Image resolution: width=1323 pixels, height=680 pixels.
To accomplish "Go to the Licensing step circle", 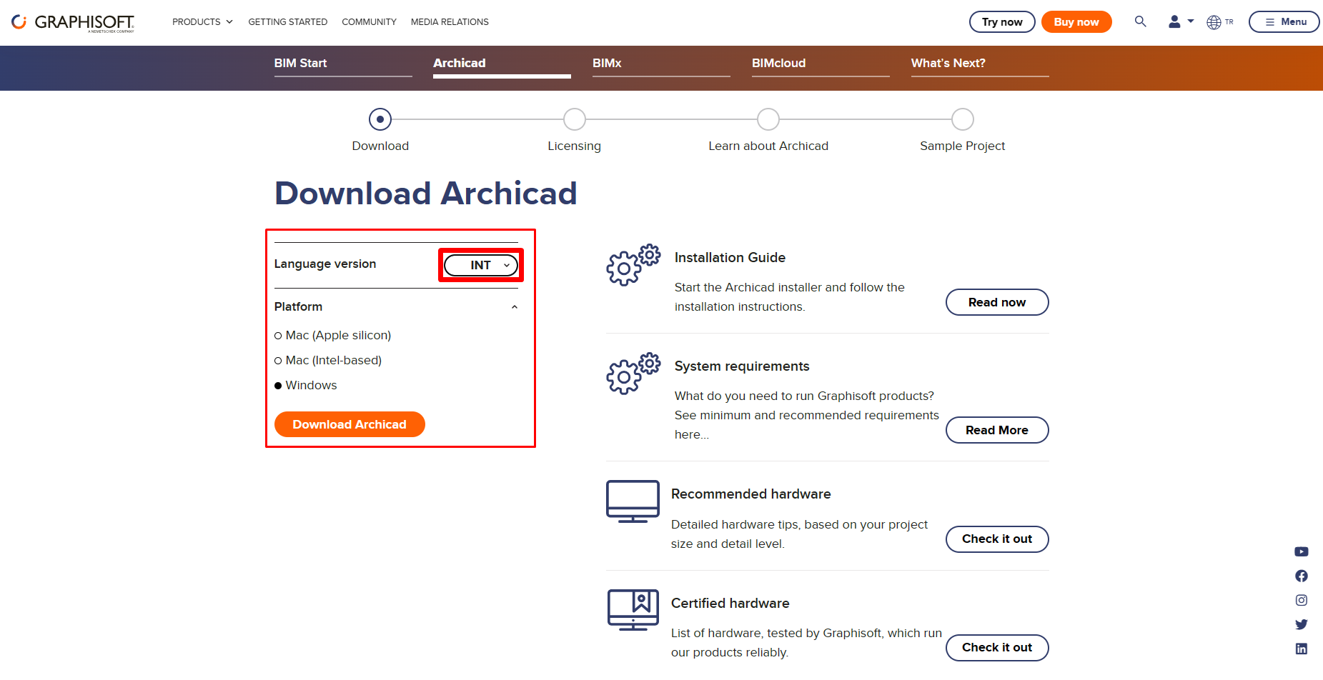I will [575, 119].
